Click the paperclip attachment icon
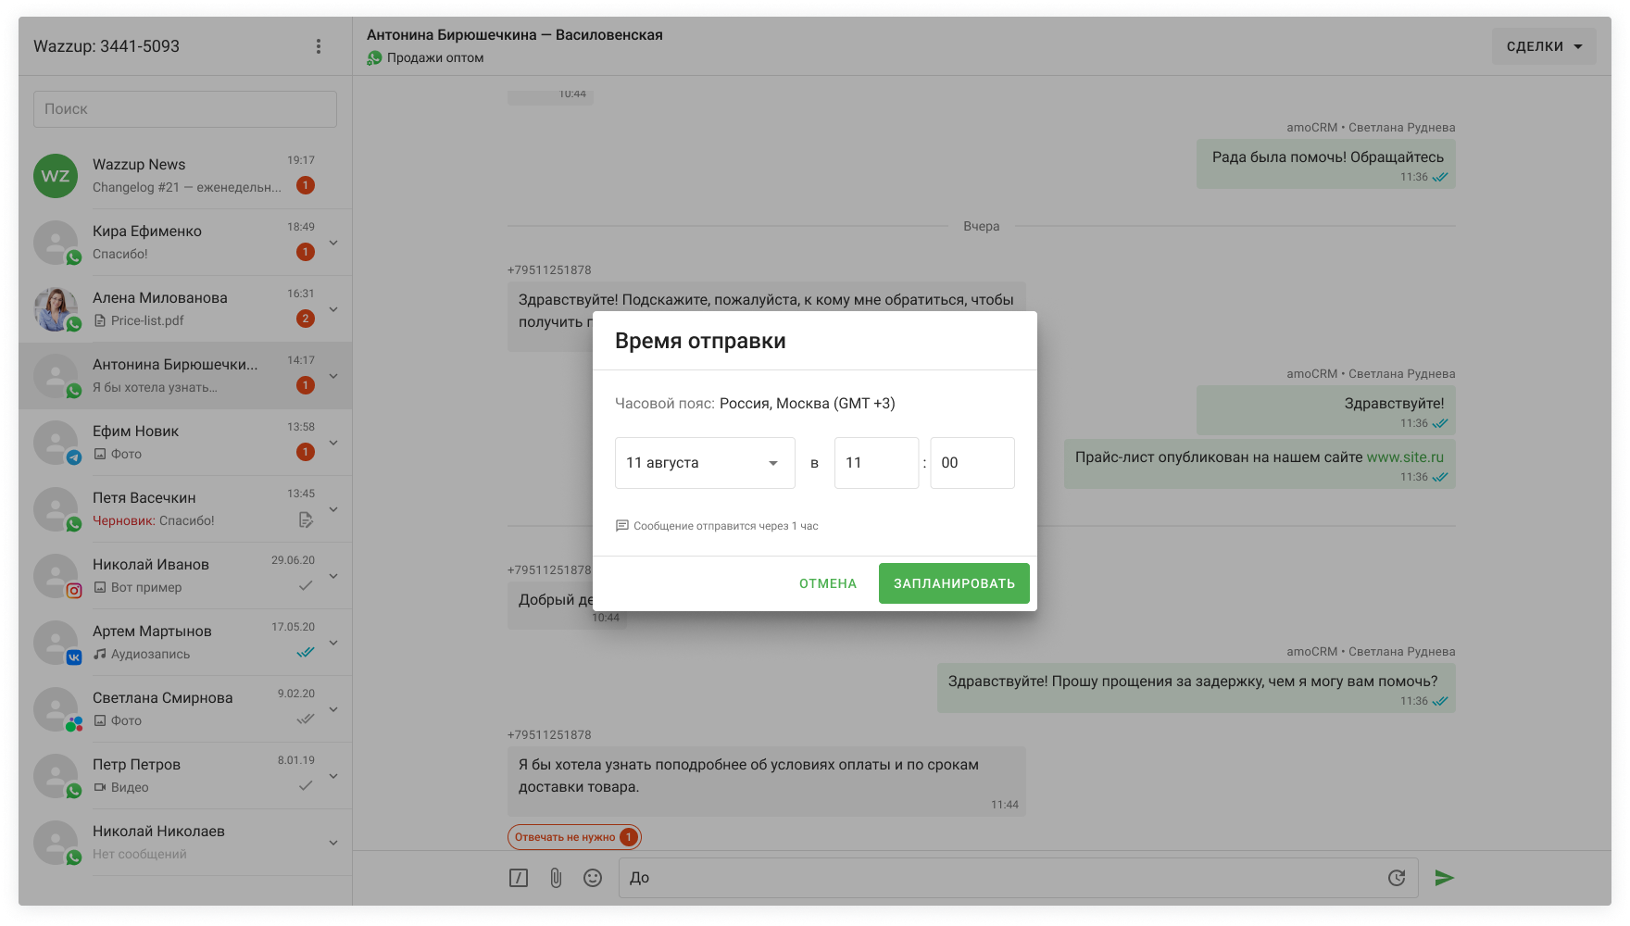This screenshot has height=926, width=1630. (556, 878)
